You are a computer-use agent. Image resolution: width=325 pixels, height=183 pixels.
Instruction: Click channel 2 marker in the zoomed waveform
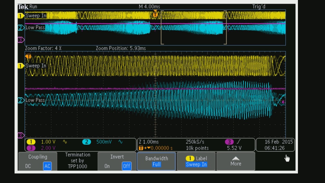[x=21, y=100]
